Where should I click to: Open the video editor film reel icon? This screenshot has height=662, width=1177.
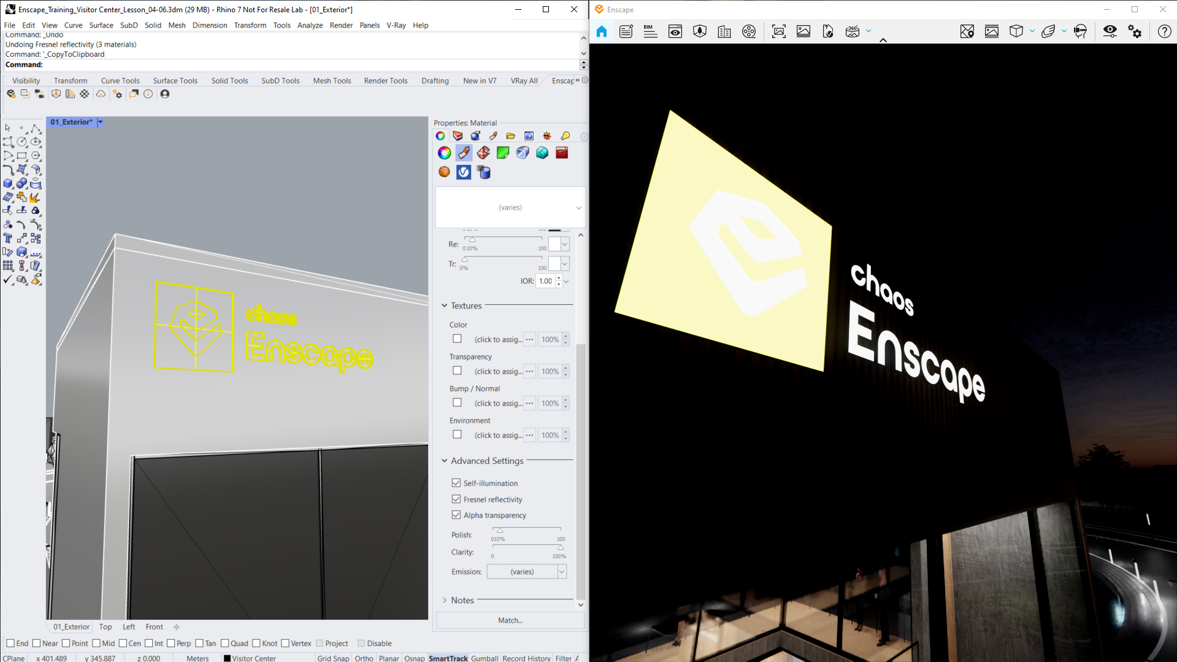(749, 31)
